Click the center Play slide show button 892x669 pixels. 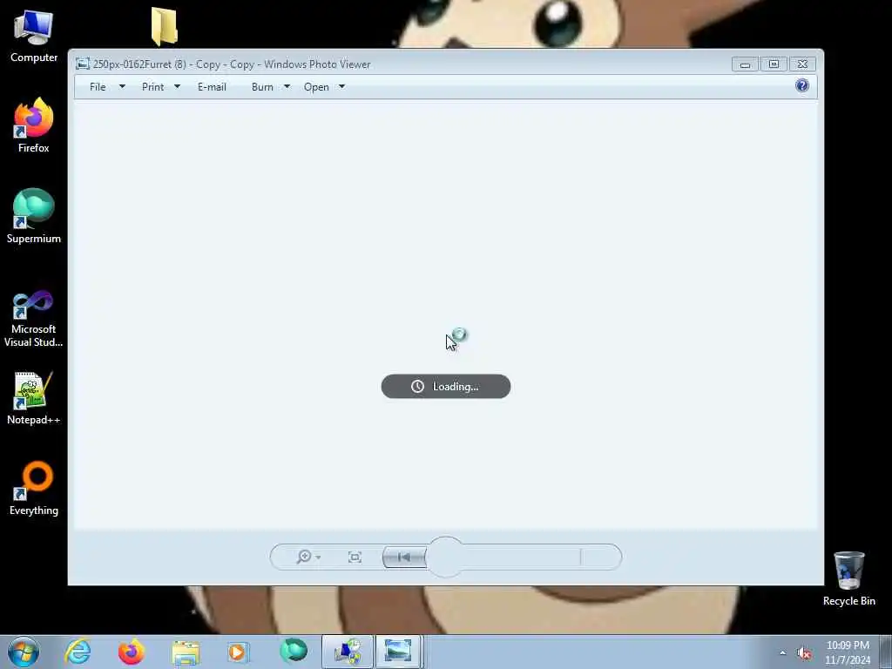(x=446, y=557)
